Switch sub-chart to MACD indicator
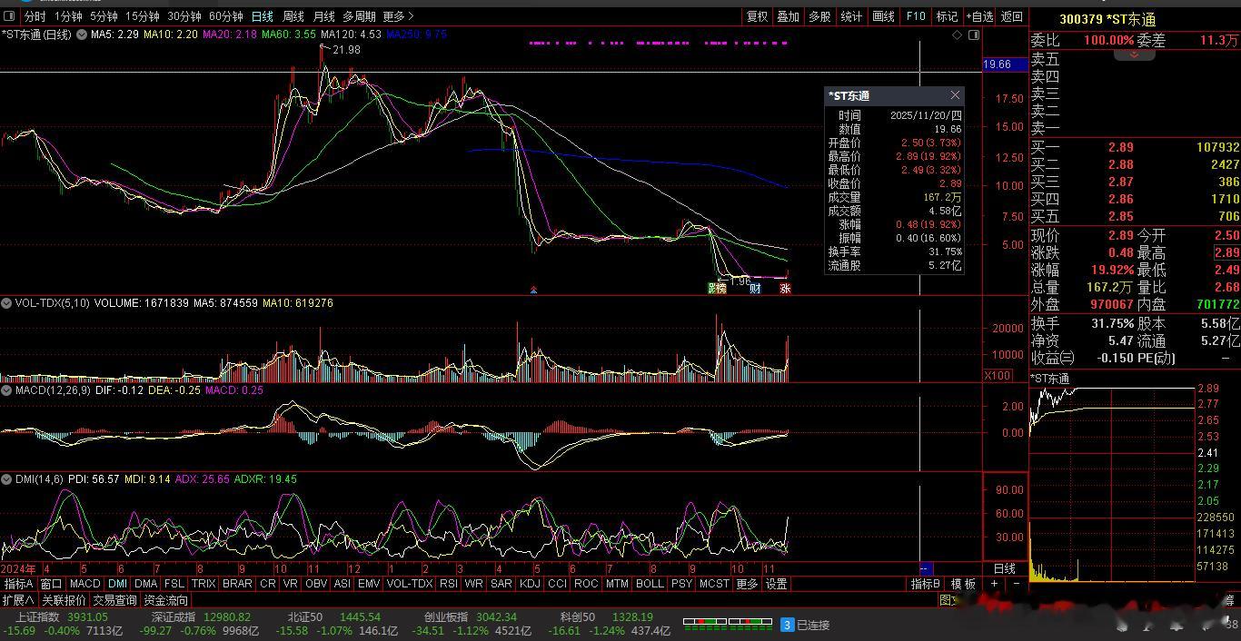The image size is (1241, 641). [x=85, y=584]
